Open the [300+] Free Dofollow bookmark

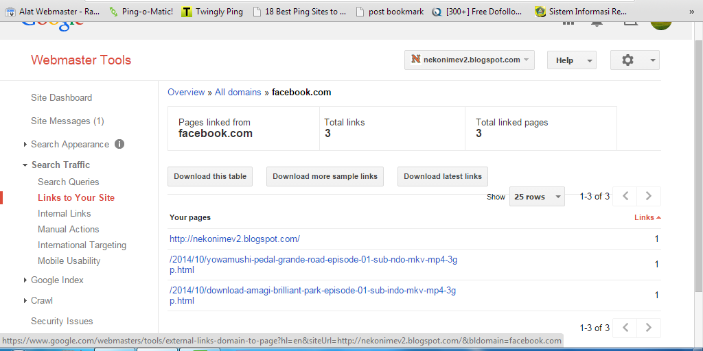[x=478, y=12]
